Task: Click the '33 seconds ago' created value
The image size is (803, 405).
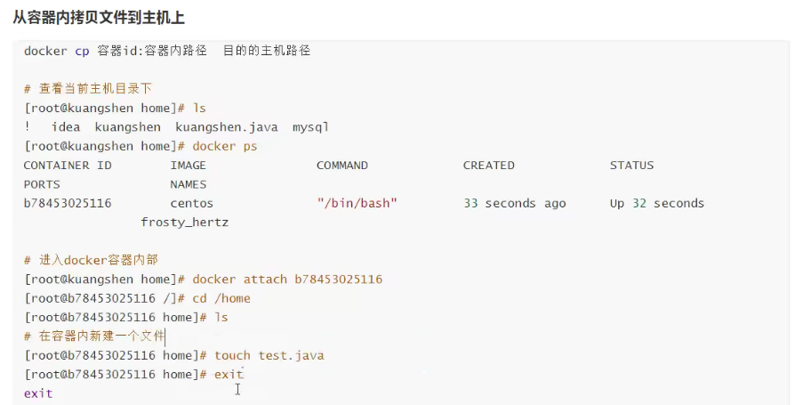Action: click(515, 204)
